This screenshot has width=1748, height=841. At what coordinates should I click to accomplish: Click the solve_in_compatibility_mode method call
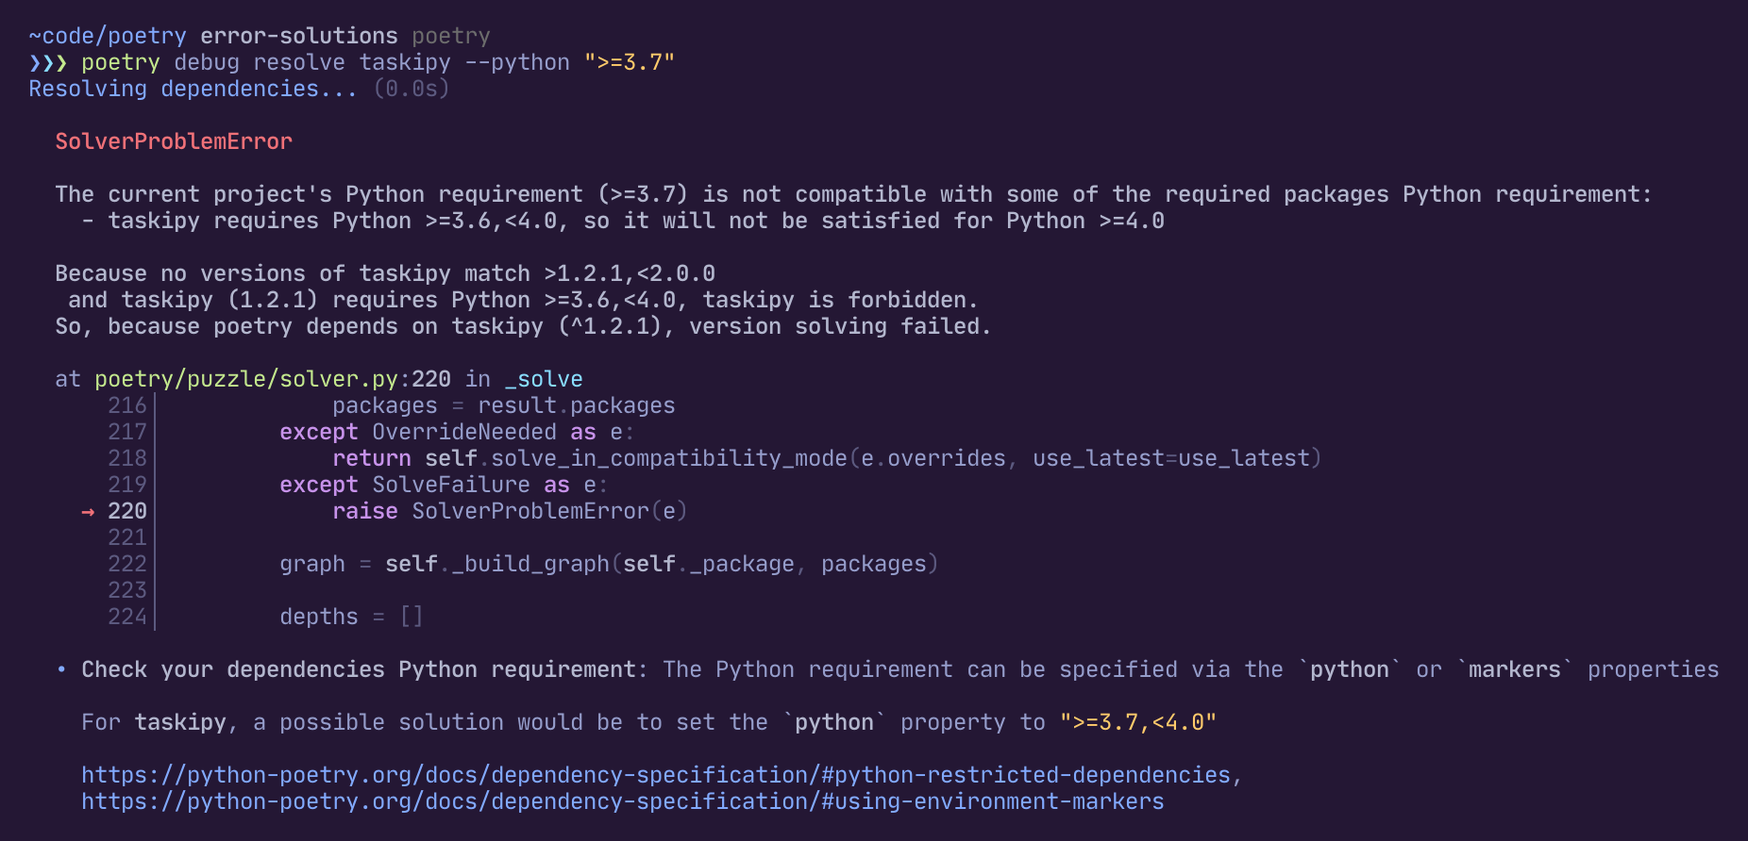(668, 458)
